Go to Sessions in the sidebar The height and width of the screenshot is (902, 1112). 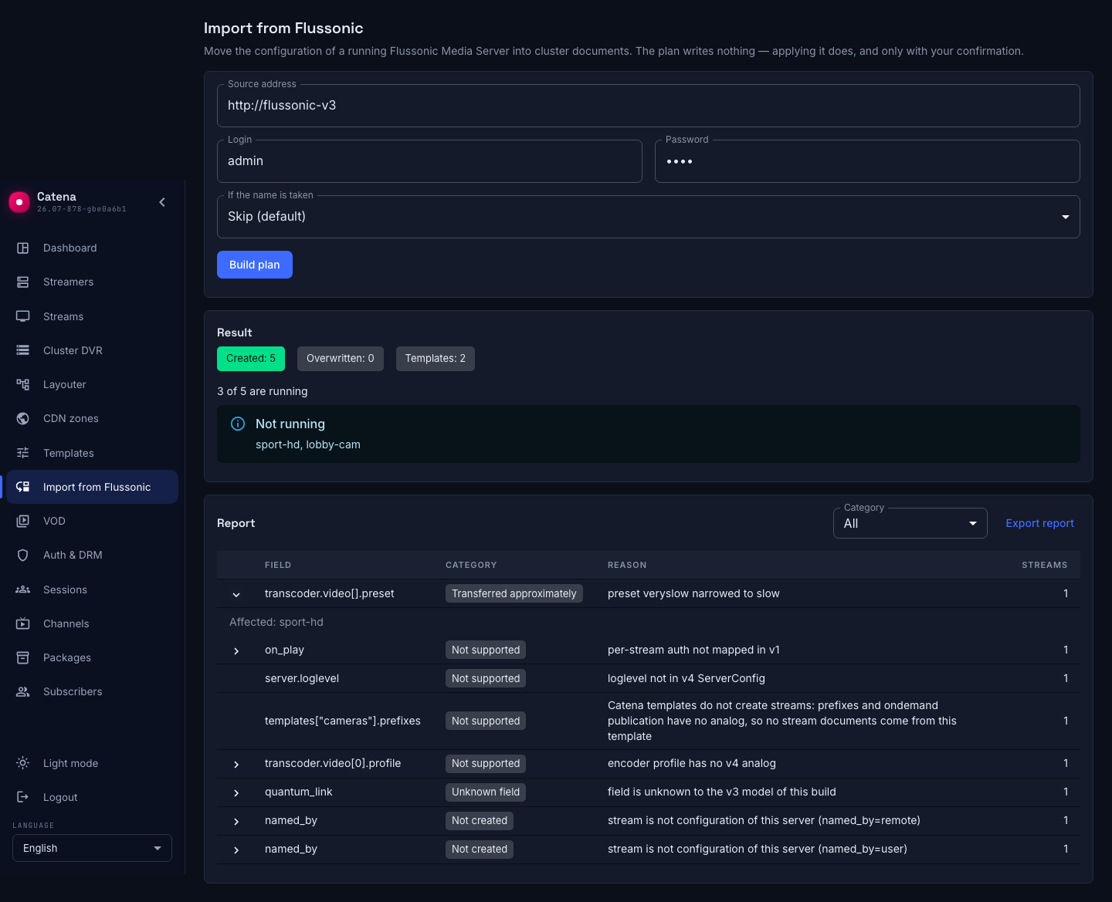click(93, 590)
